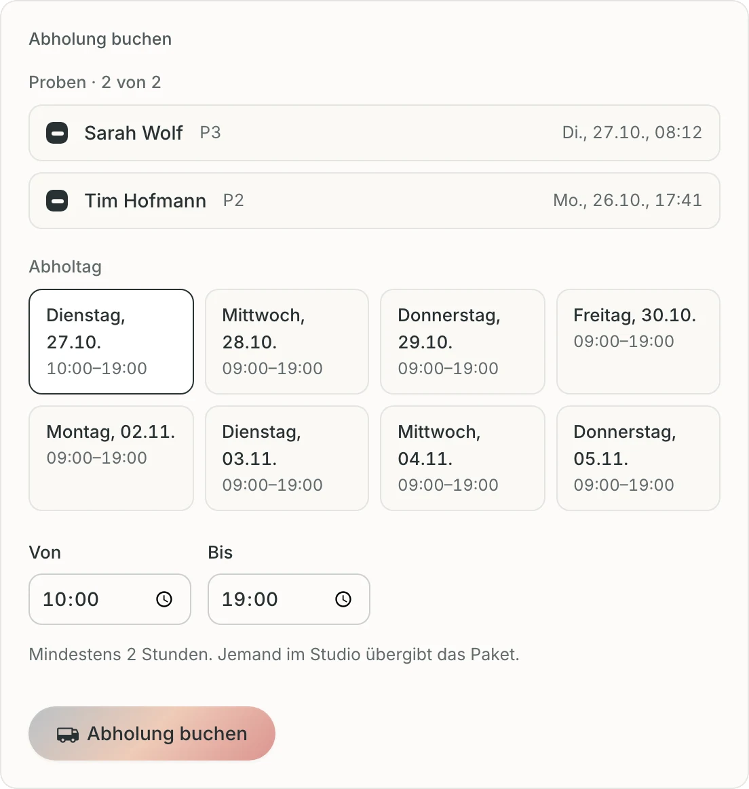This screenshot has width=749, height=789.
Task: Click timestamp Mo., 26.10., 17:41
Action: (628, 200)
